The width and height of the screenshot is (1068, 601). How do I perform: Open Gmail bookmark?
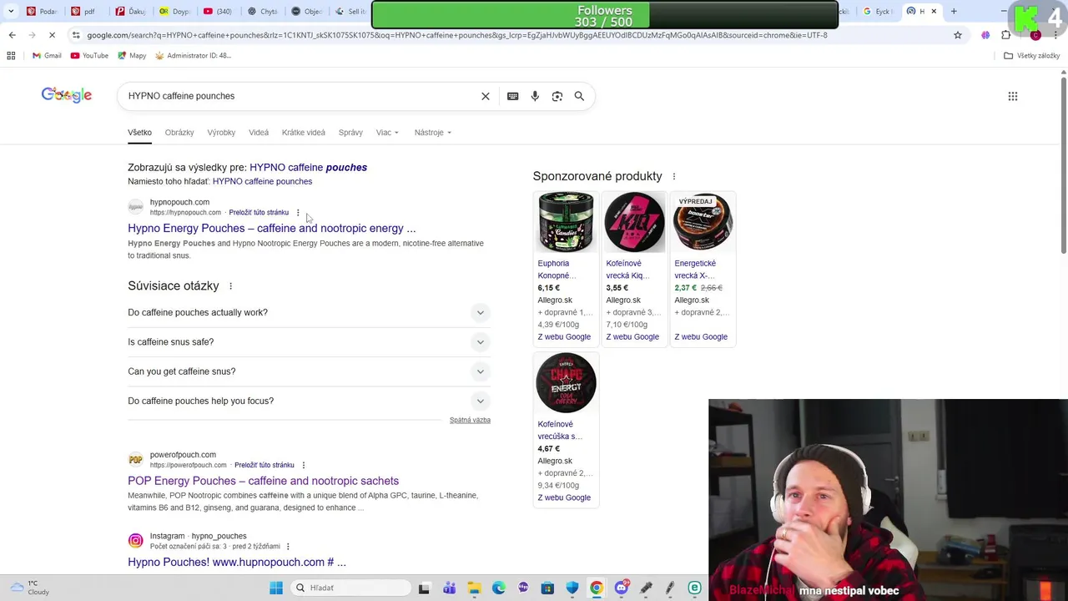[47, 55]
